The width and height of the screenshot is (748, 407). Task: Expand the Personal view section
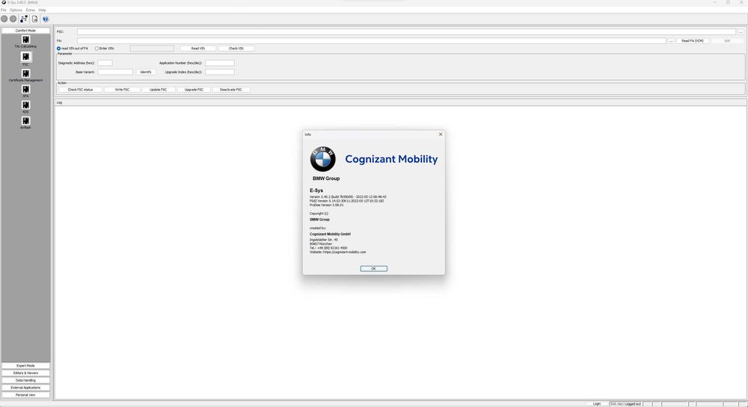point(25,394)
